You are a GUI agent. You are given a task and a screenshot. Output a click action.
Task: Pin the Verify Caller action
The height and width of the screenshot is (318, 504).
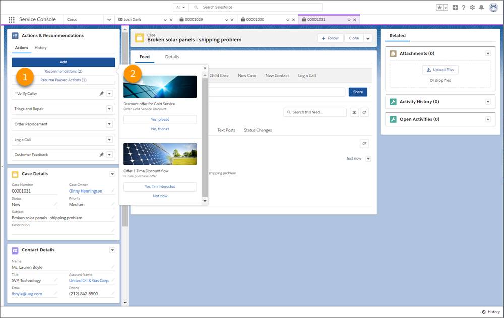102,93
